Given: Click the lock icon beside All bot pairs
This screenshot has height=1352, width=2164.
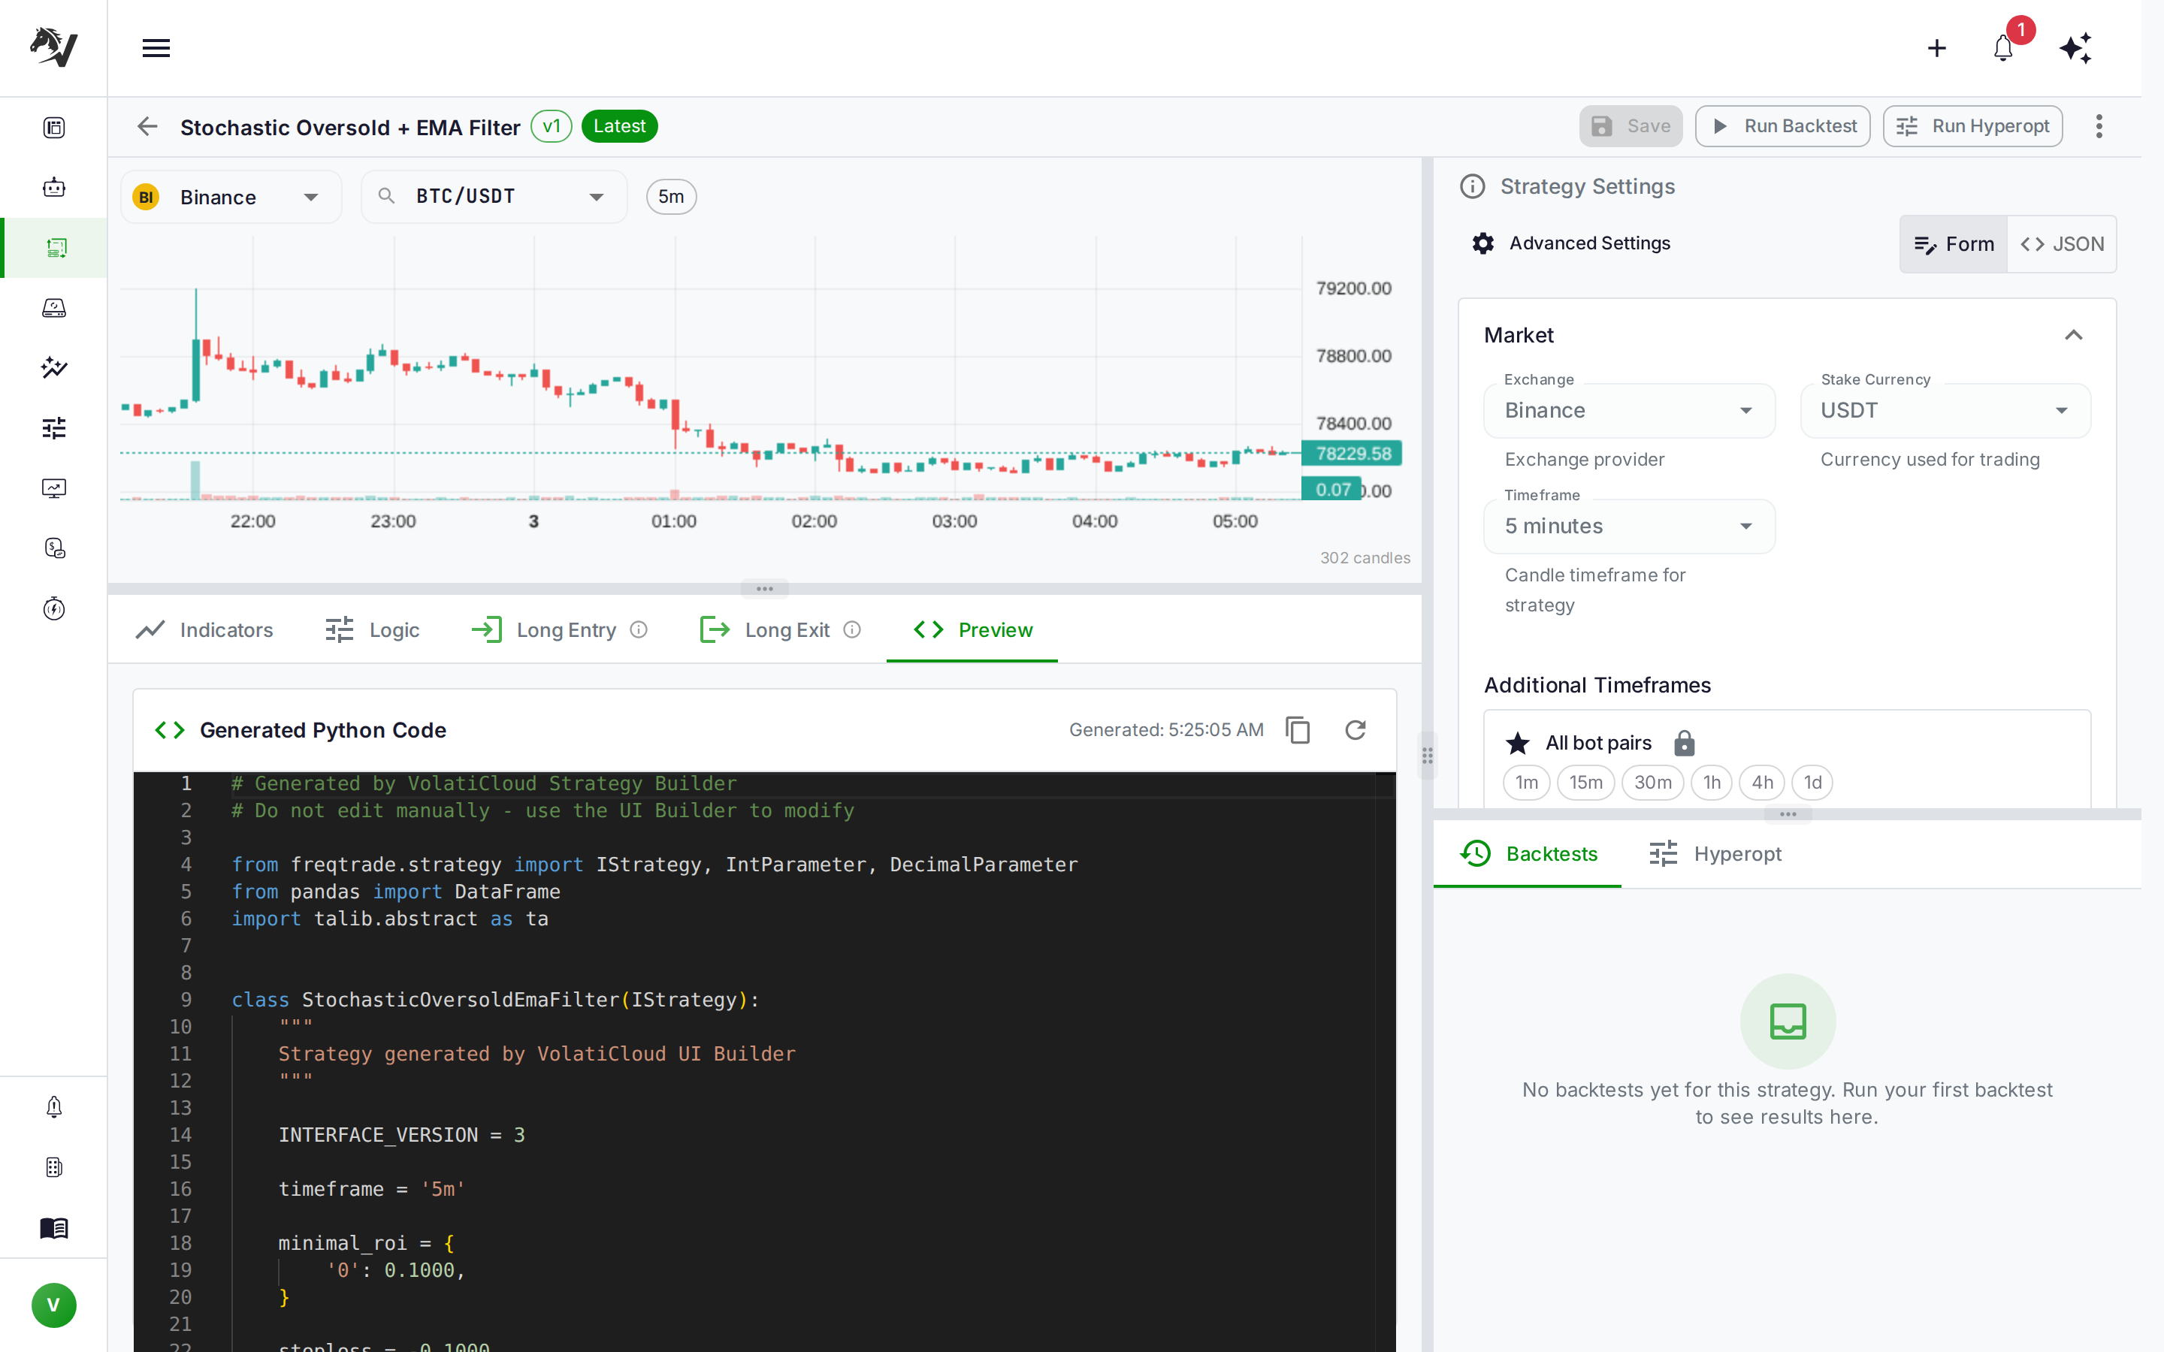Looking at the screenshot, I should (1684, 743).
